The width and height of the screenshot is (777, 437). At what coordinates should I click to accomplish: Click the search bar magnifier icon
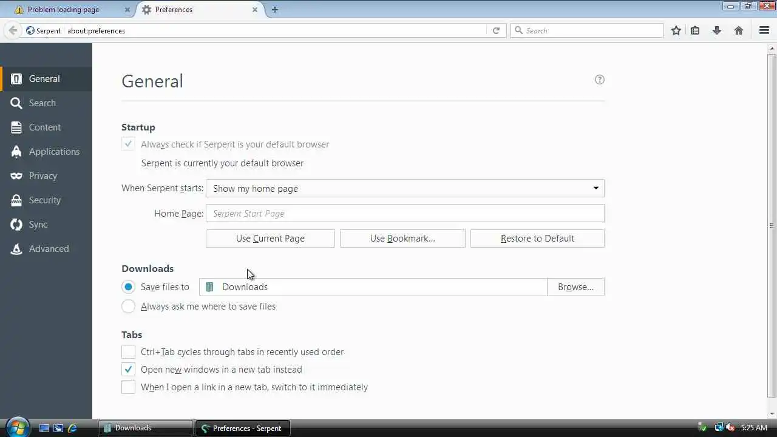pos(518,30)
